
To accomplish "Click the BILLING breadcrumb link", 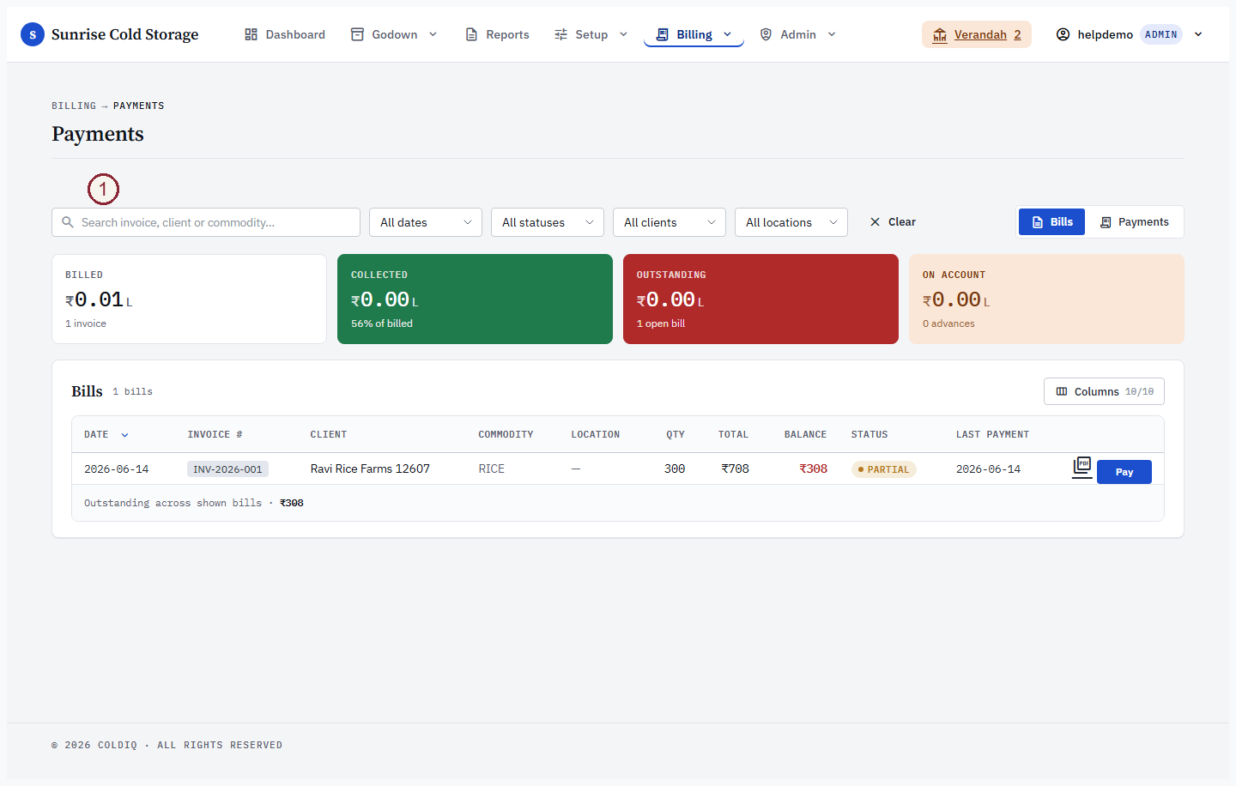I will click(74, 106).
